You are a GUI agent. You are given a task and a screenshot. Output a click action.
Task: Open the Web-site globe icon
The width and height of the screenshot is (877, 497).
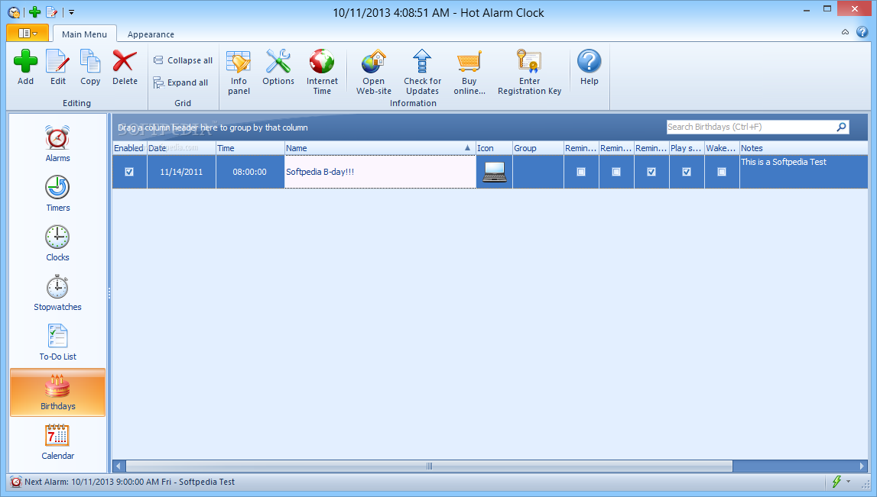pyautogui.click(x=374, y=72)
